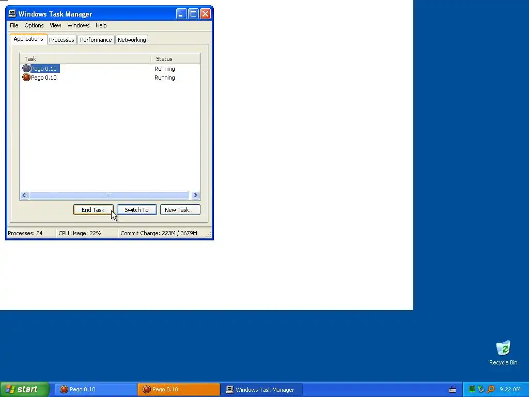This screenshot has width=529, height=397.
Task: Click the horizontal scrollbar thumb in task list
Action: click(x=109, y=195)
